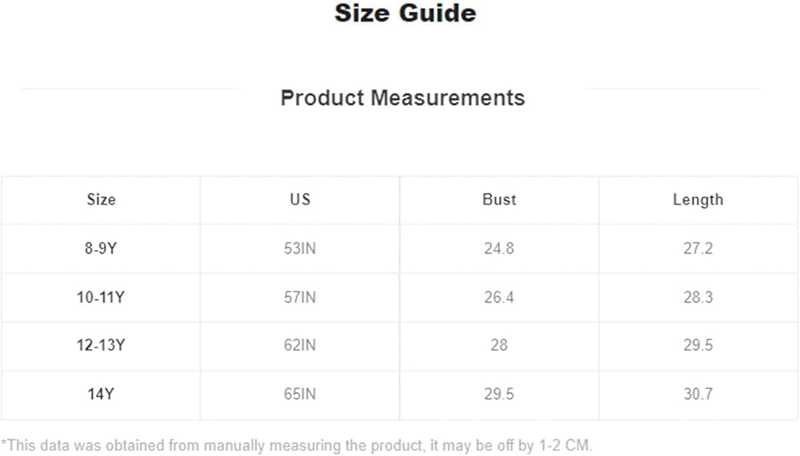The image size is (800, 456).
Task: Select the Length column header
Action: click(x=698, y=200)
